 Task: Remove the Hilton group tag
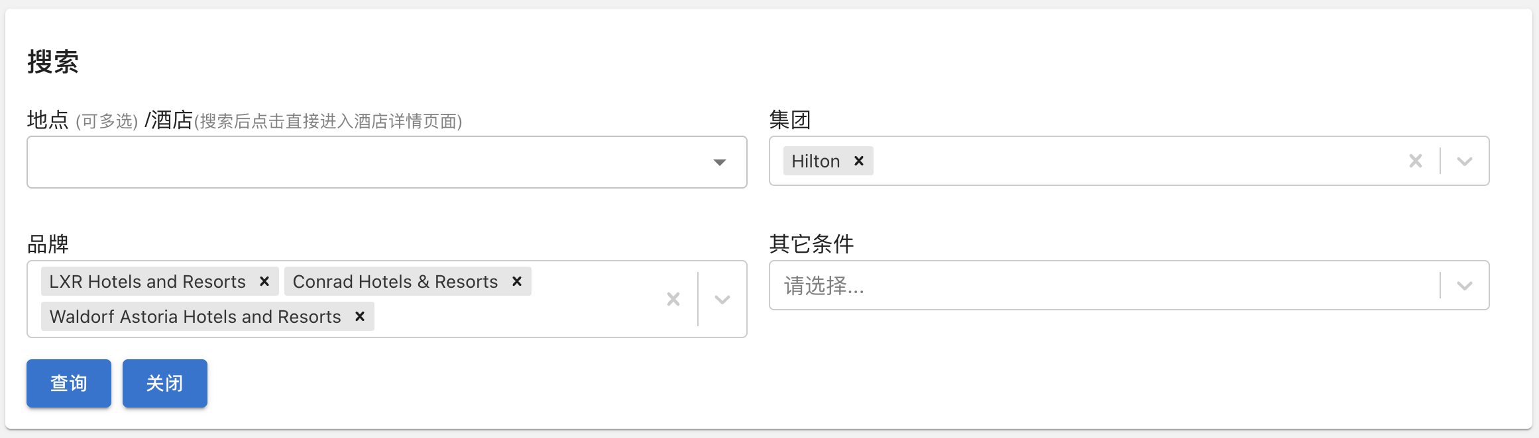(x=859, y=161)
